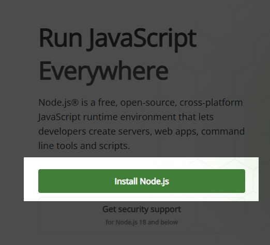Click the word 'environment' in the description
Screen dimensions: 270x245
[x=148, y=117]
